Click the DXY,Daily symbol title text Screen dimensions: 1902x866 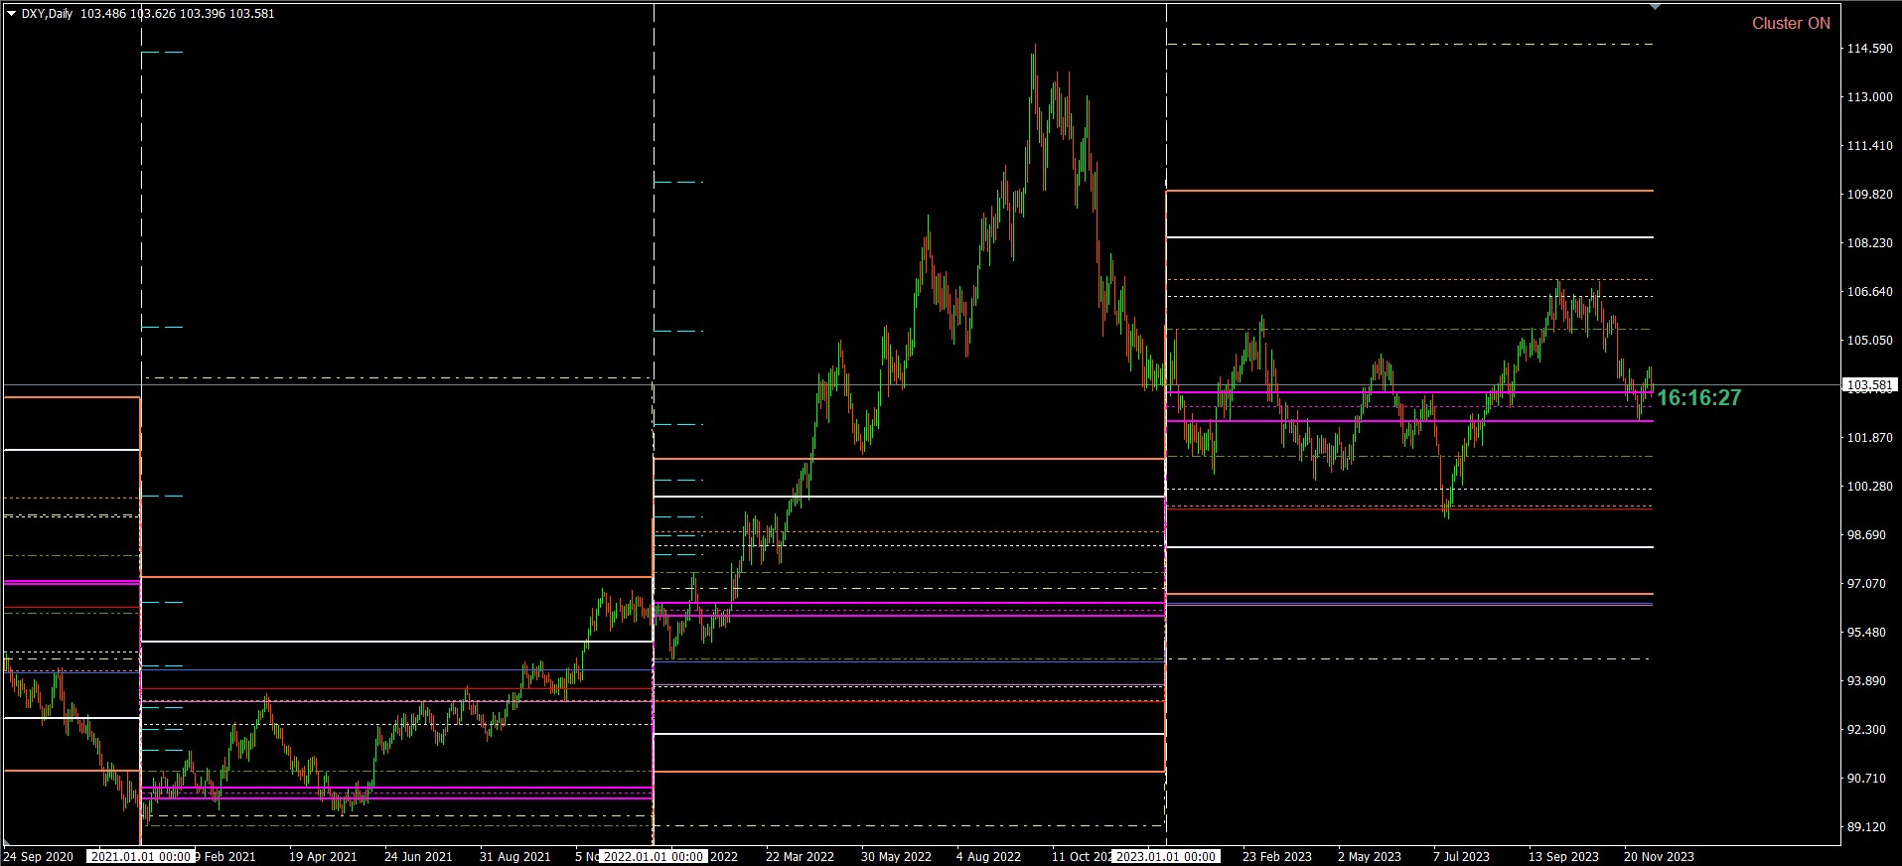[x=47, y=14]
